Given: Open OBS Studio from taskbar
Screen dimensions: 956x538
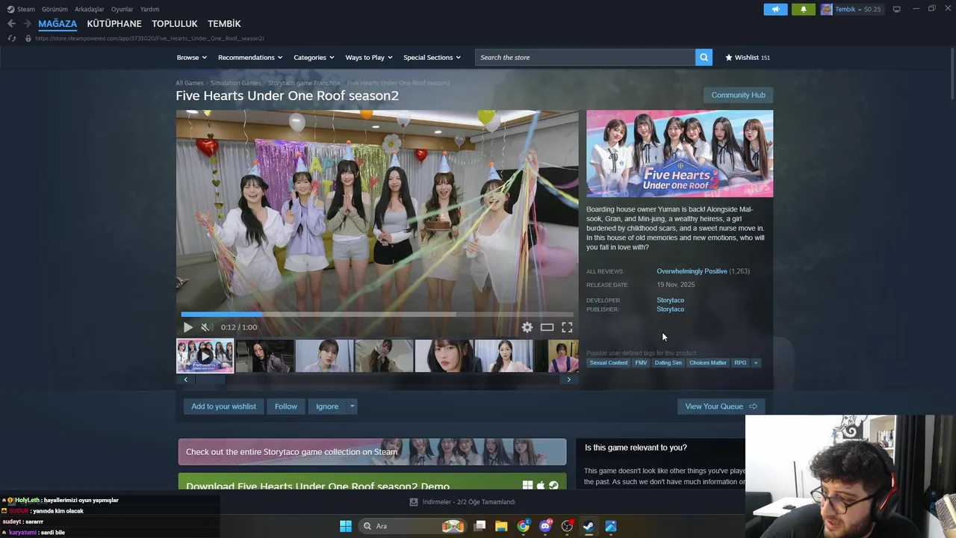Looking at the screenshot, I should (x=567, y=526).
